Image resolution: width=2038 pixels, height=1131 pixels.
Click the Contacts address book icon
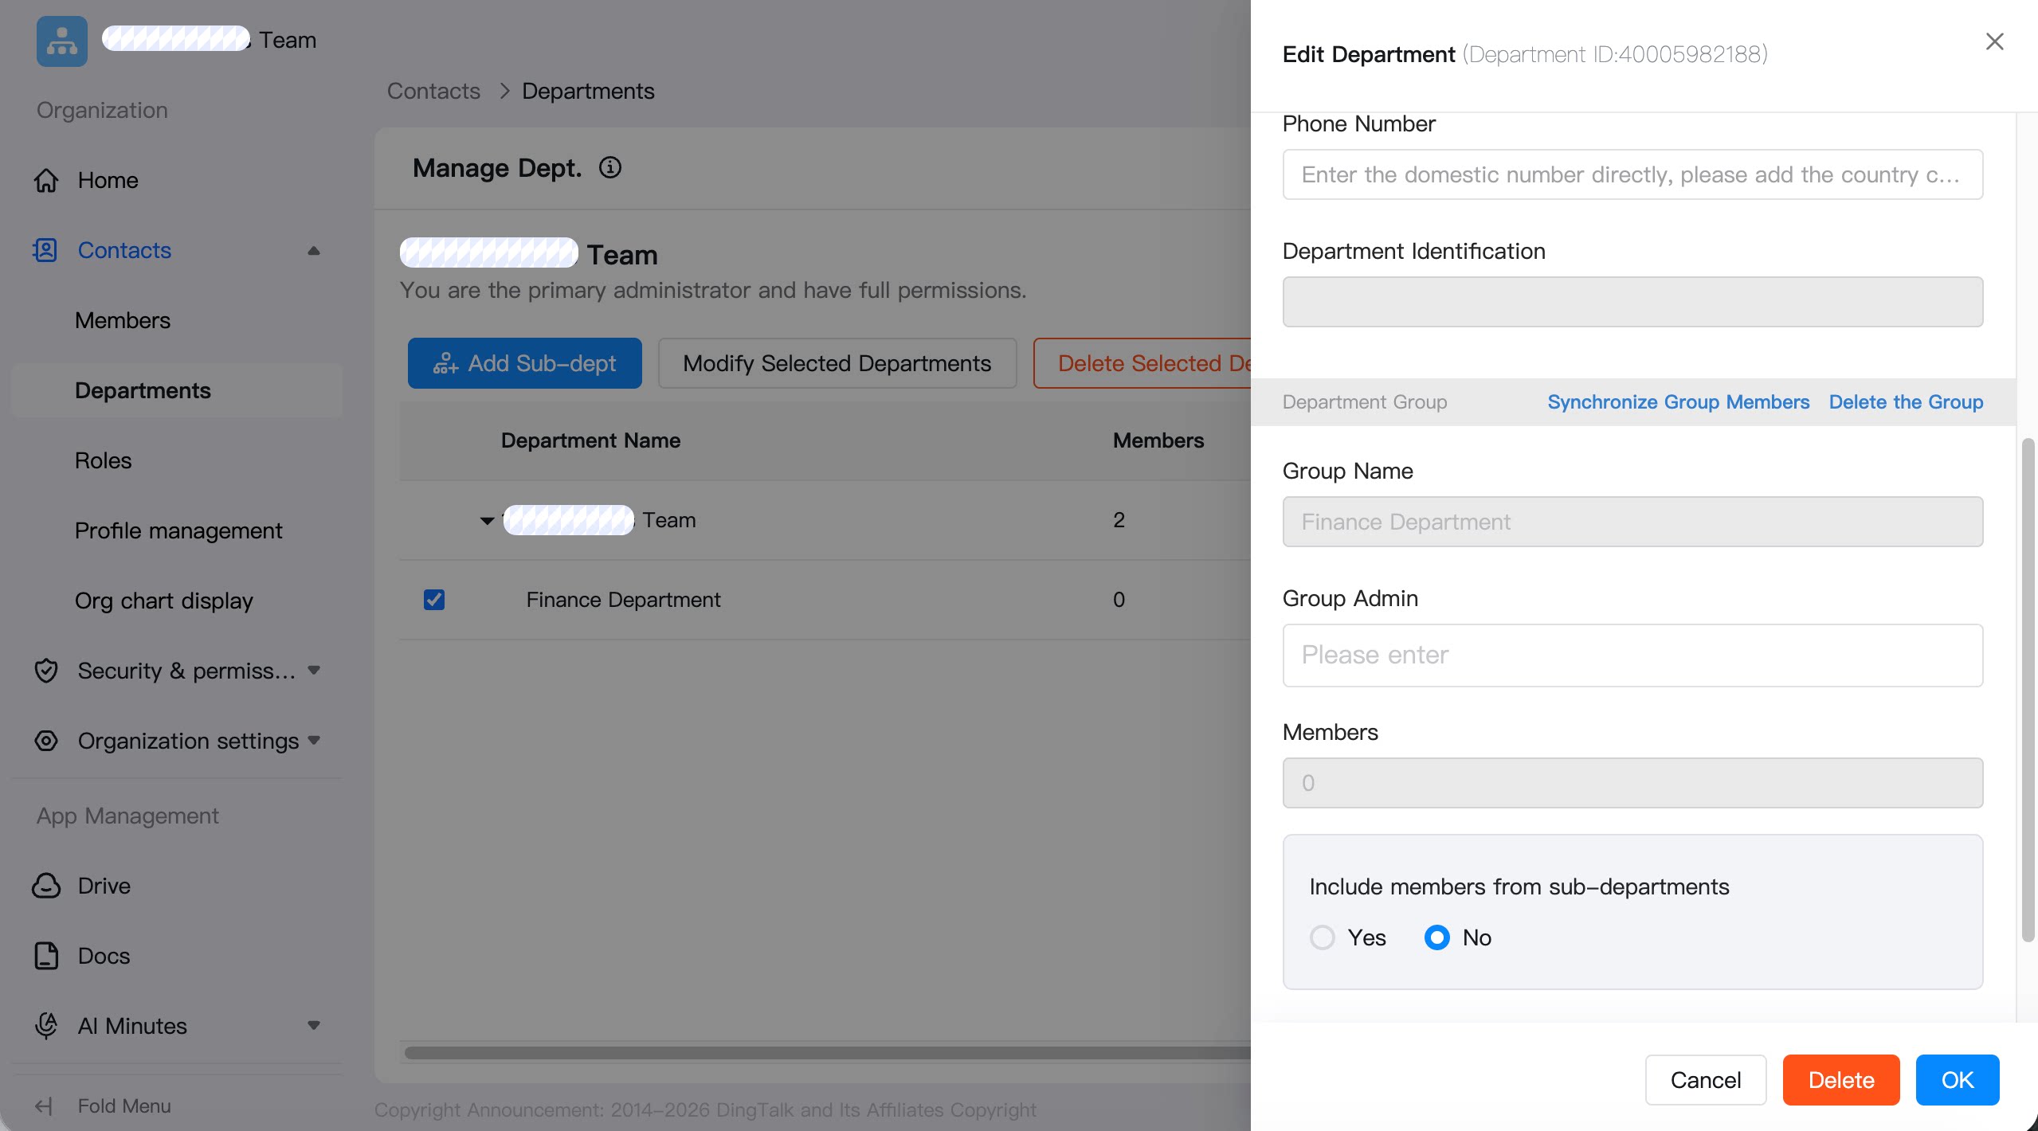click(45, 250)
